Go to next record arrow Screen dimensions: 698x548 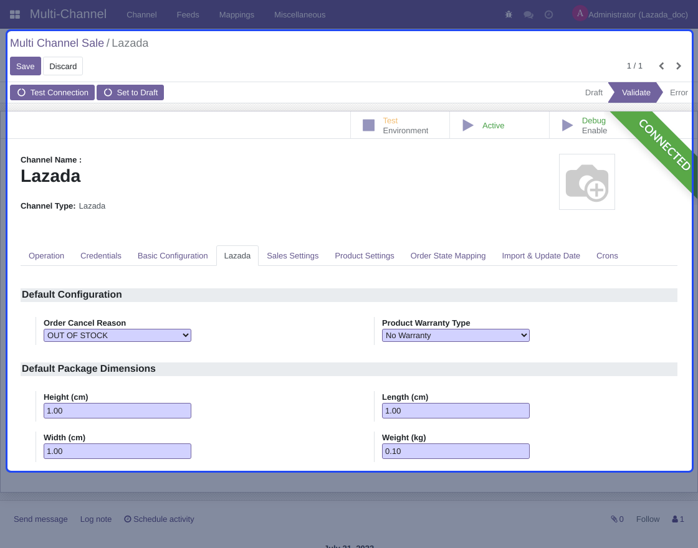point(679,66)
